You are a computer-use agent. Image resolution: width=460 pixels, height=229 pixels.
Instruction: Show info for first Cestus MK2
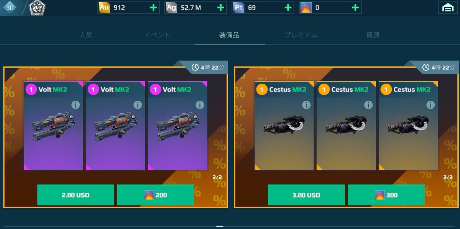(x=306, y=105)
